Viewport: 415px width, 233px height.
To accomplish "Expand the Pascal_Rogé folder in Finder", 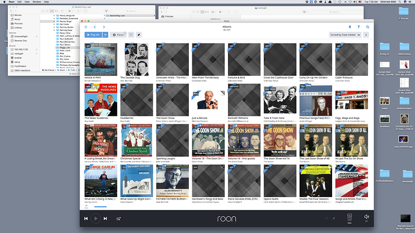I will (x=54, y=22).
